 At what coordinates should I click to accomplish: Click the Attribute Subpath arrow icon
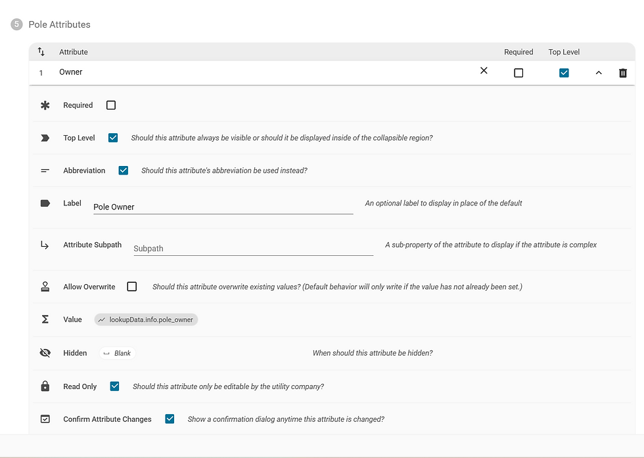(x=45, y=245)
